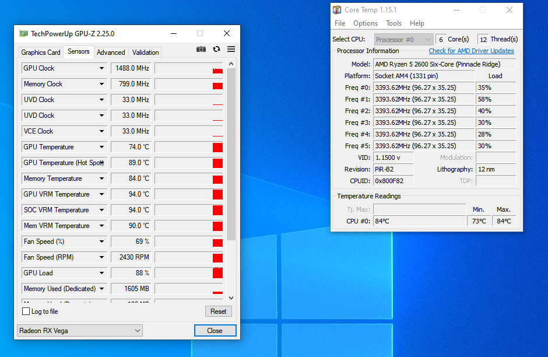548x357 pixels.
Task: Switch to the Graphics Card tab
Action: click(x=41, y=52)
